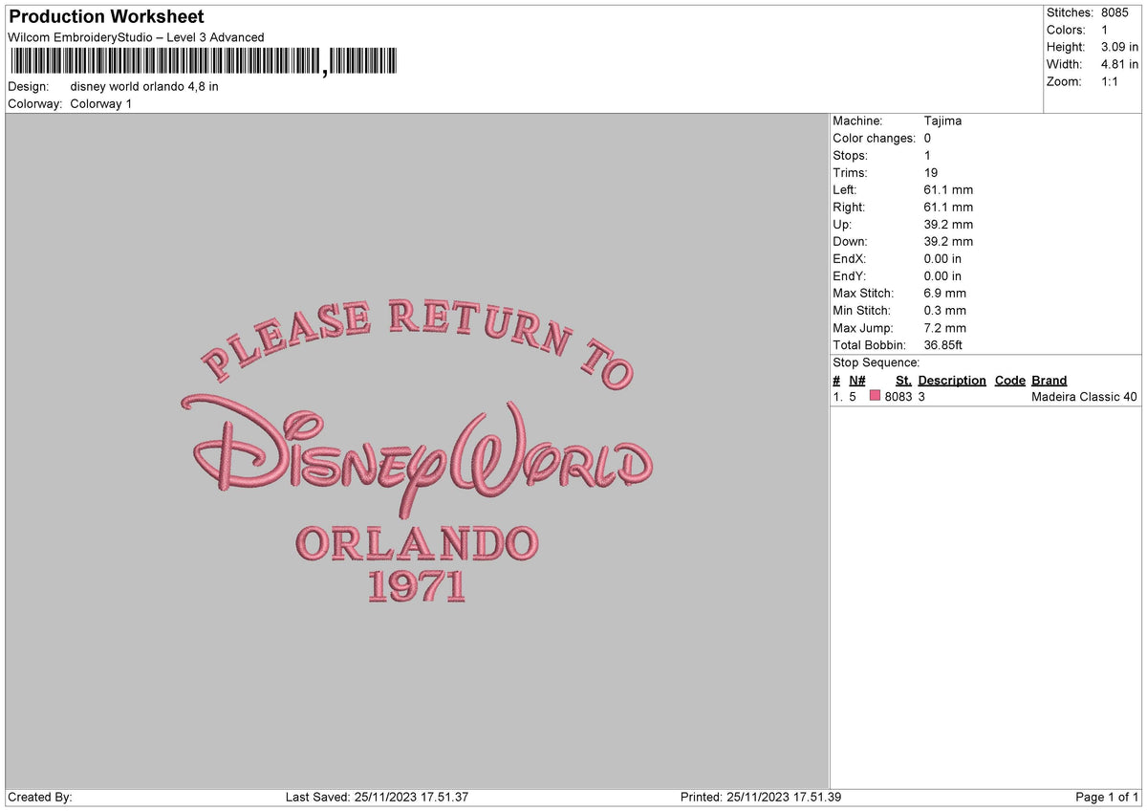Click the pink thread color swatch
The width and height of the screenshot is (1147, 811).
(x=875, y=396)
